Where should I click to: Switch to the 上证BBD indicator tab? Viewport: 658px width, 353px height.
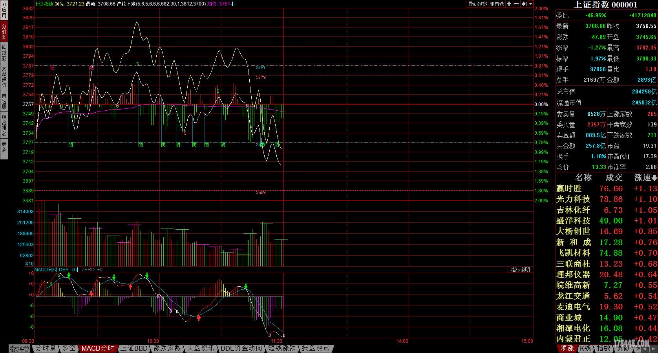[x=134, y=349]
